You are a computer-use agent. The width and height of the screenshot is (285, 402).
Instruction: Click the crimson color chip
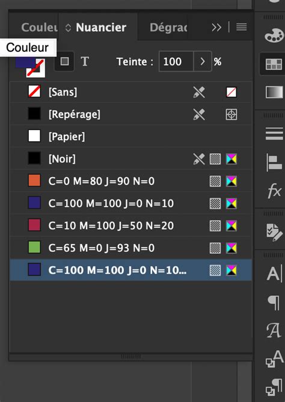[x=34, y=225]
